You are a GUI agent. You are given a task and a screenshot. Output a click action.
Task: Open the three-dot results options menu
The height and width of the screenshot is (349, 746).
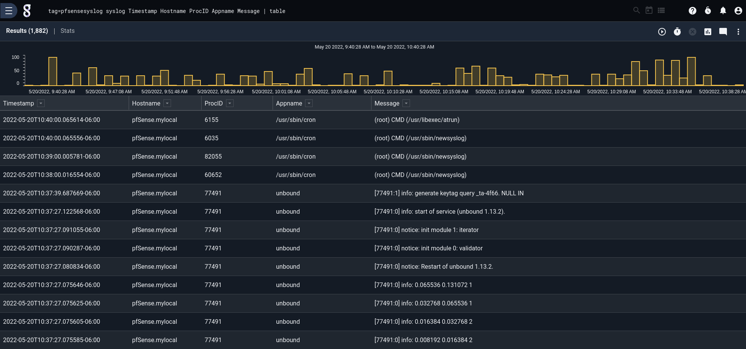click(x=738, y=32)
